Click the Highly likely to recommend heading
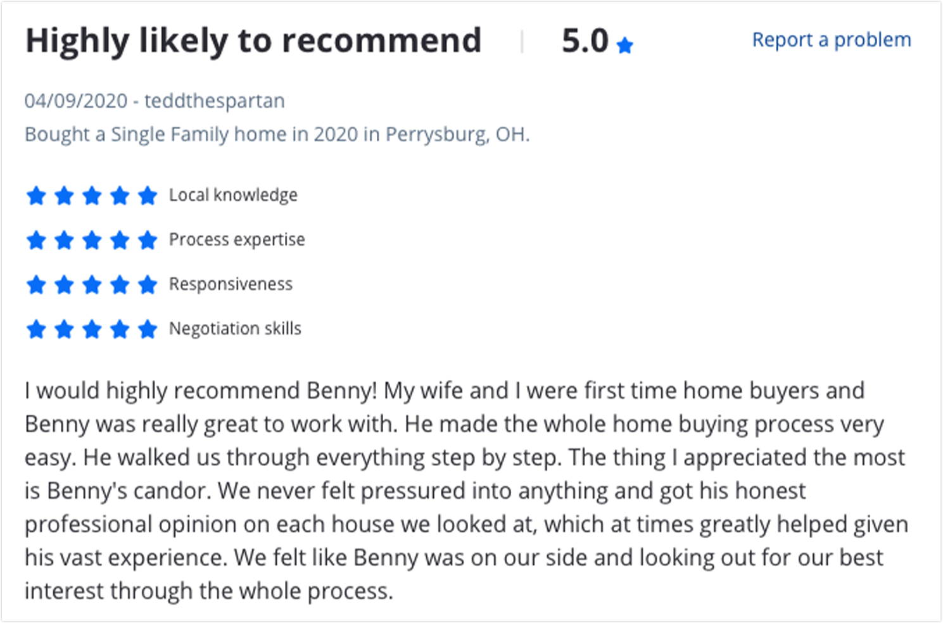This screenshot has height=623, width=943. pos(253,41)
